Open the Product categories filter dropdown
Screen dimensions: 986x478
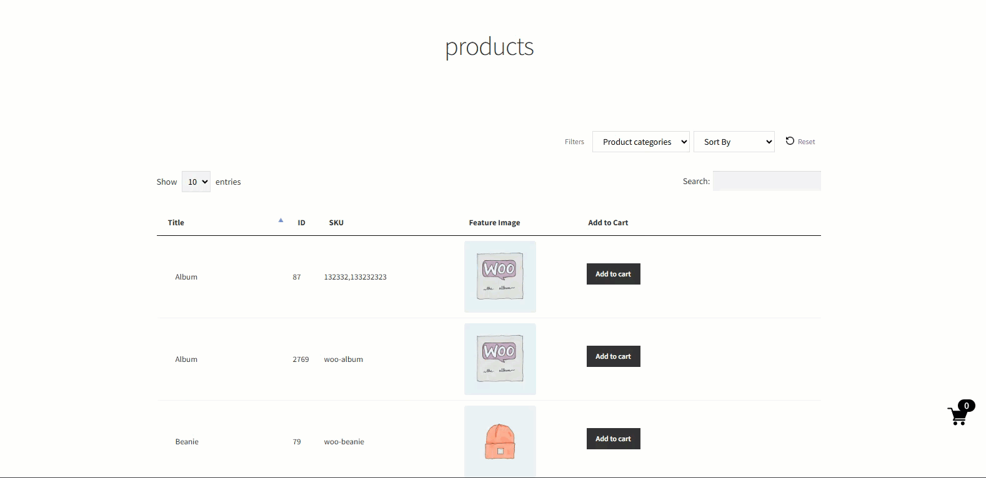[640, 142]
